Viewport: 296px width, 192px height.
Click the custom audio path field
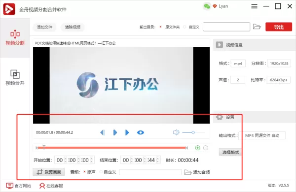[150, 172]
